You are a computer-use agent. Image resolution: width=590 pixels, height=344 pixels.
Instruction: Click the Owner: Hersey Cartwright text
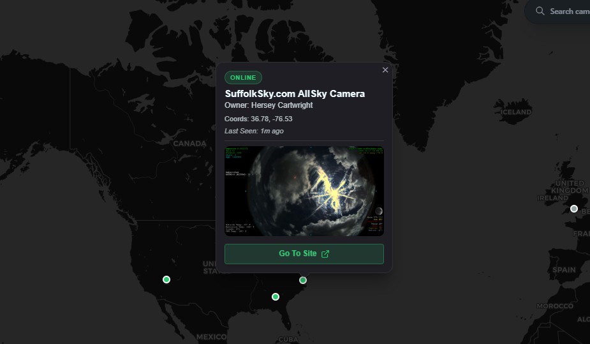(269, 105)
